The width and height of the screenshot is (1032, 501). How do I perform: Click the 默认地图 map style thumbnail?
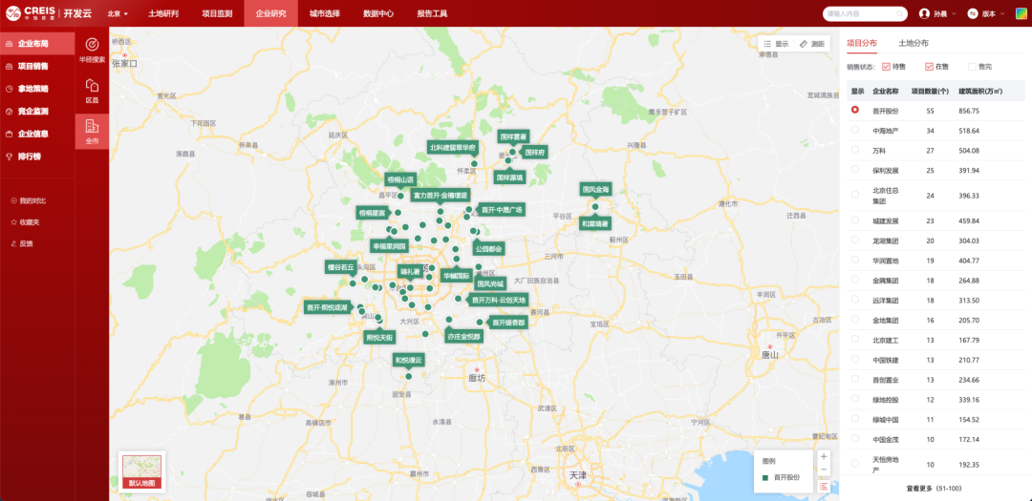coord(141,471)
